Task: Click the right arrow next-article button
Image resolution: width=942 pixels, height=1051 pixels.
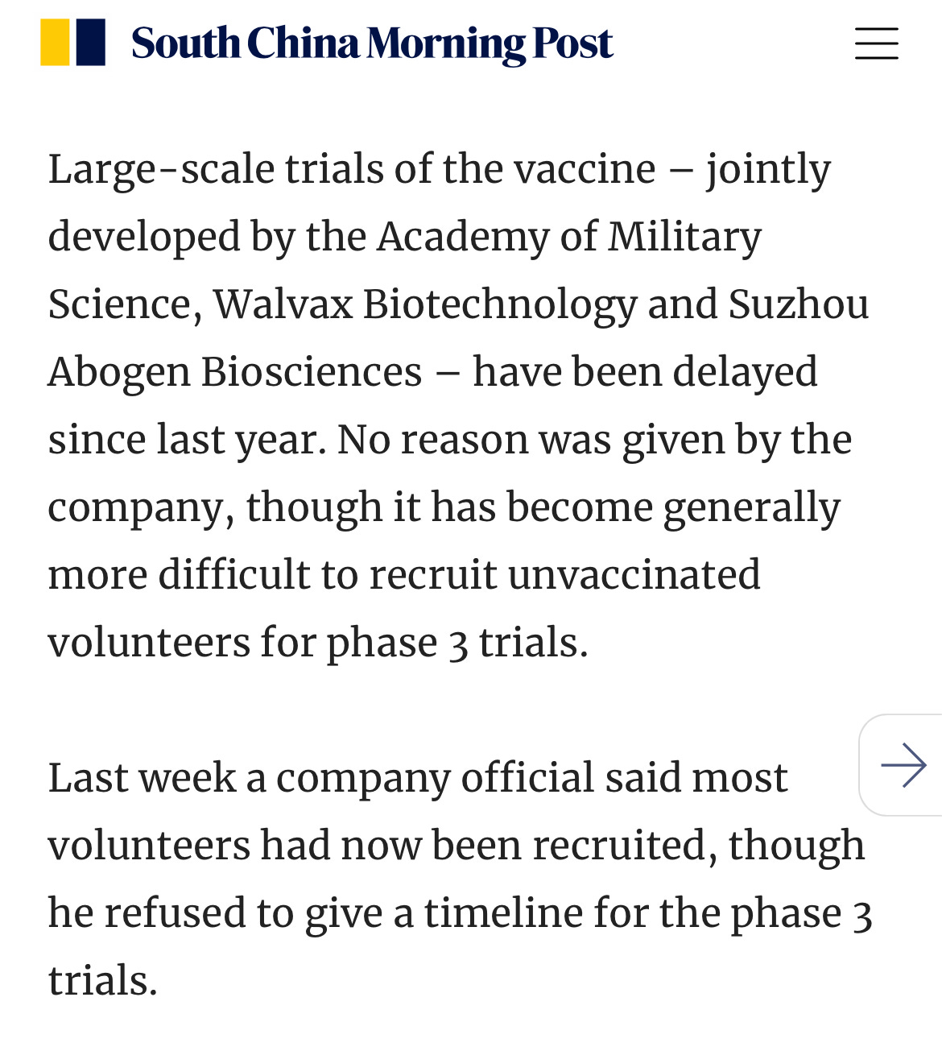Action: tap(903, 764)
